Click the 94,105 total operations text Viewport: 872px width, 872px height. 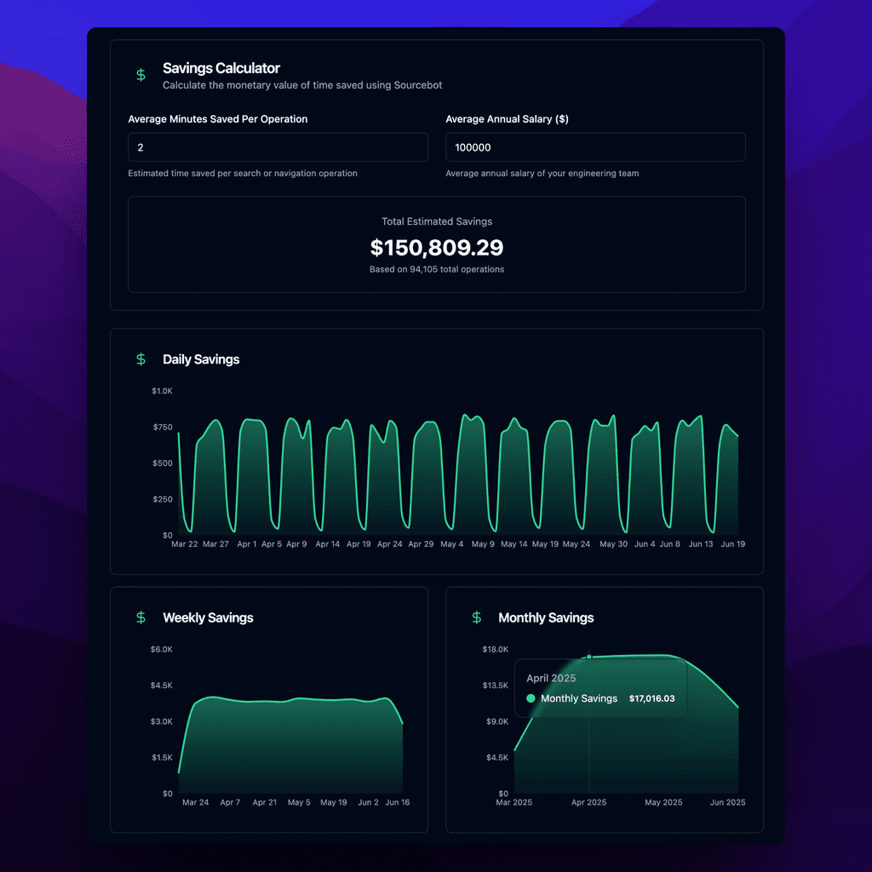pos(437,268)
